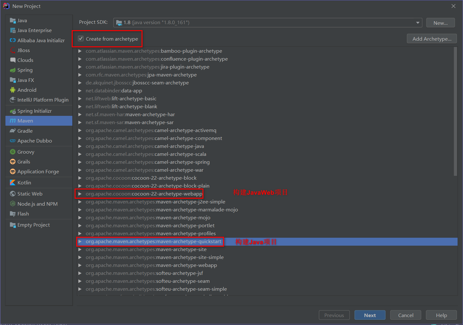Select Java FX project type
Screen dimensions: 463x325
click(x=39, y=80)
